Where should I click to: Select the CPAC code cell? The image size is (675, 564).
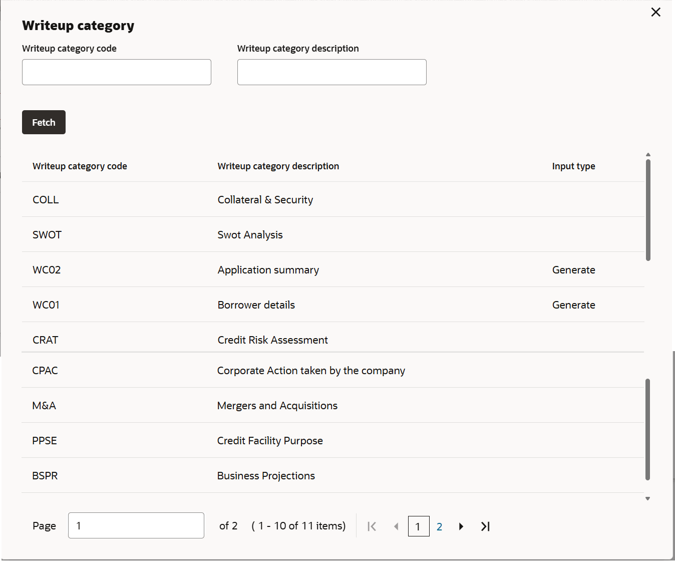45,371
